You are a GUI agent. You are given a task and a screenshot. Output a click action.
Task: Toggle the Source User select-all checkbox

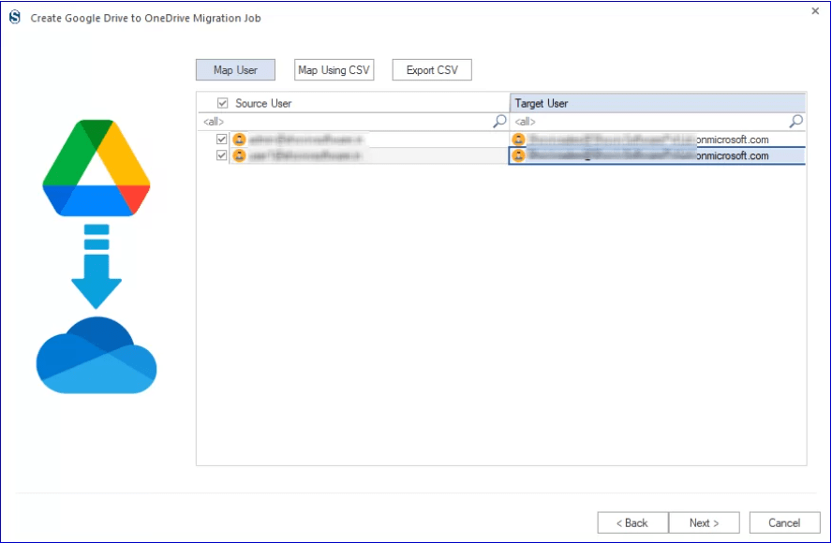coord(222,103)
